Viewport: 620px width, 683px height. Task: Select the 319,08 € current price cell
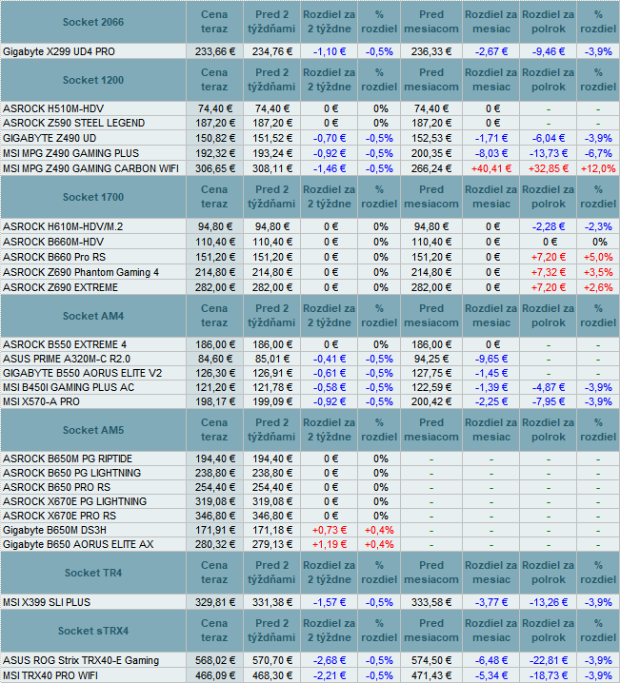(x=215, y=501)
